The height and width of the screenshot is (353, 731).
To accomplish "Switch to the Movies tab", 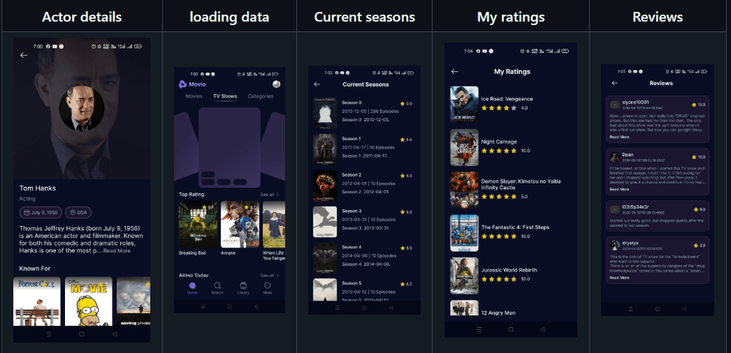I will 194,96.
